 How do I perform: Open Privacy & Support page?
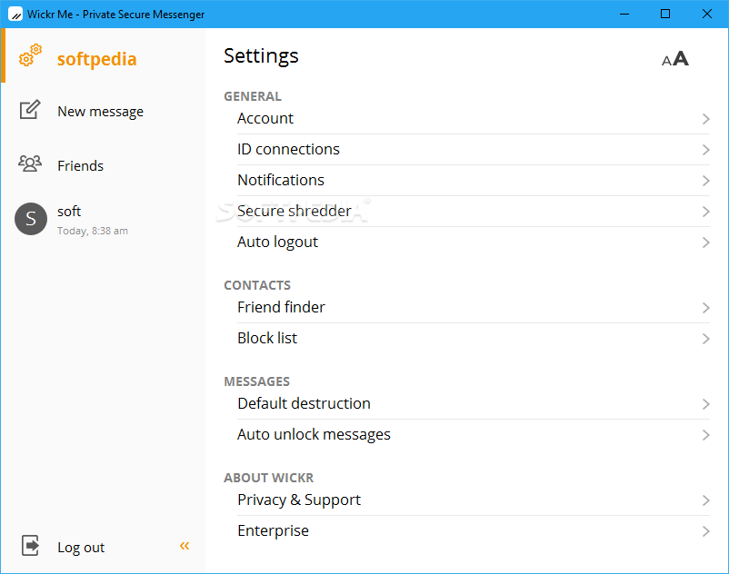tap(474, 500)
